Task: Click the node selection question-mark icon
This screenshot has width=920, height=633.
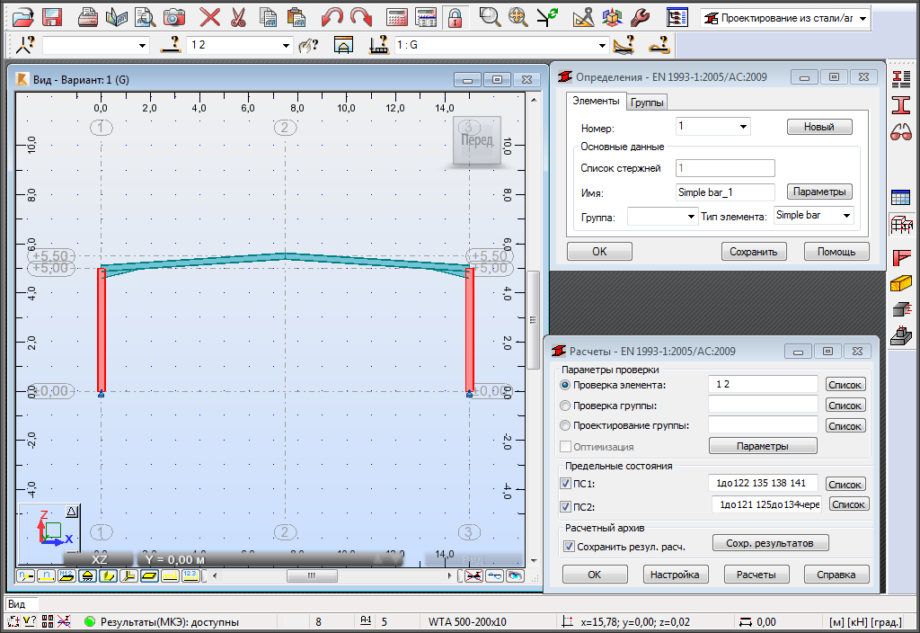Action: coord(24,45)
